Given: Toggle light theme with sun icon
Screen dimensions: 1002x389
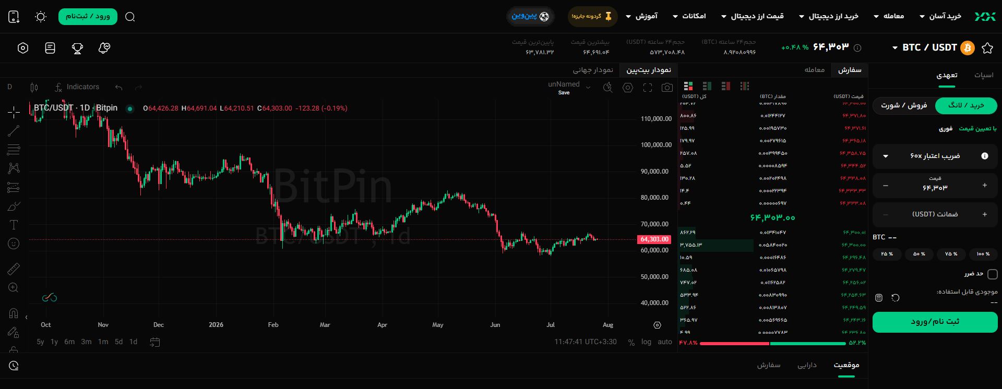Looking at the screenshot, I should click(x=41, y=17).
